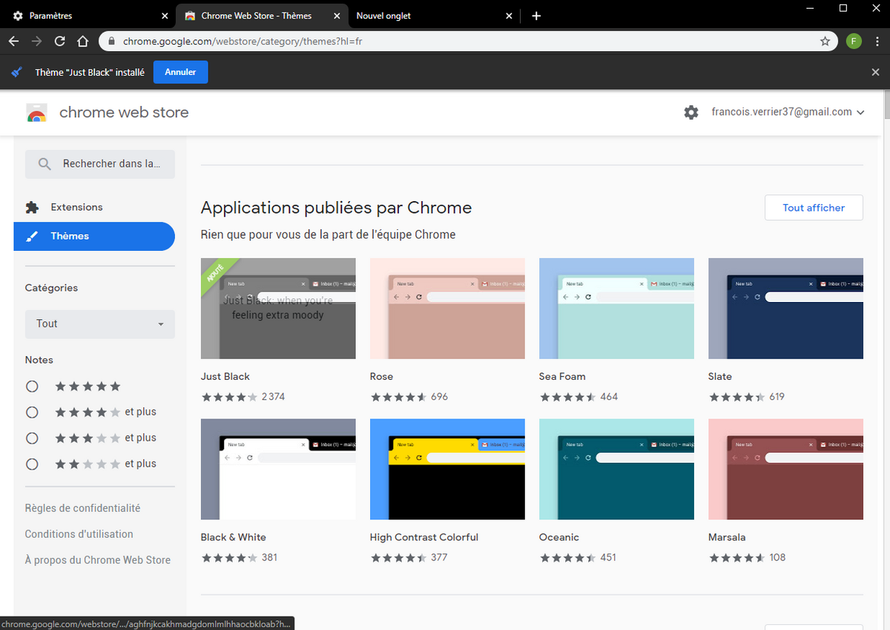
Task: Open the Rose theme thumbnail
Action: [447, 308]
